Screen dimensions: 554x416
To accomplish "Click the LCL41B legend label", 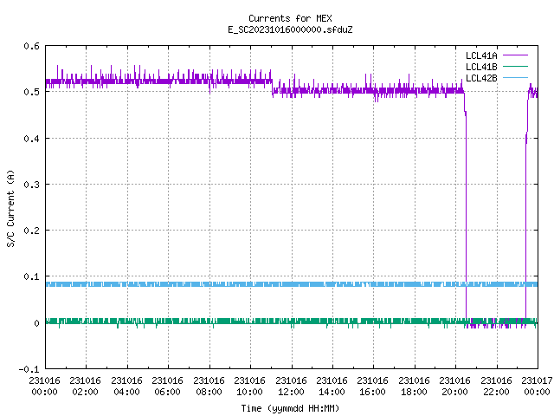I will tap(481, 67).
